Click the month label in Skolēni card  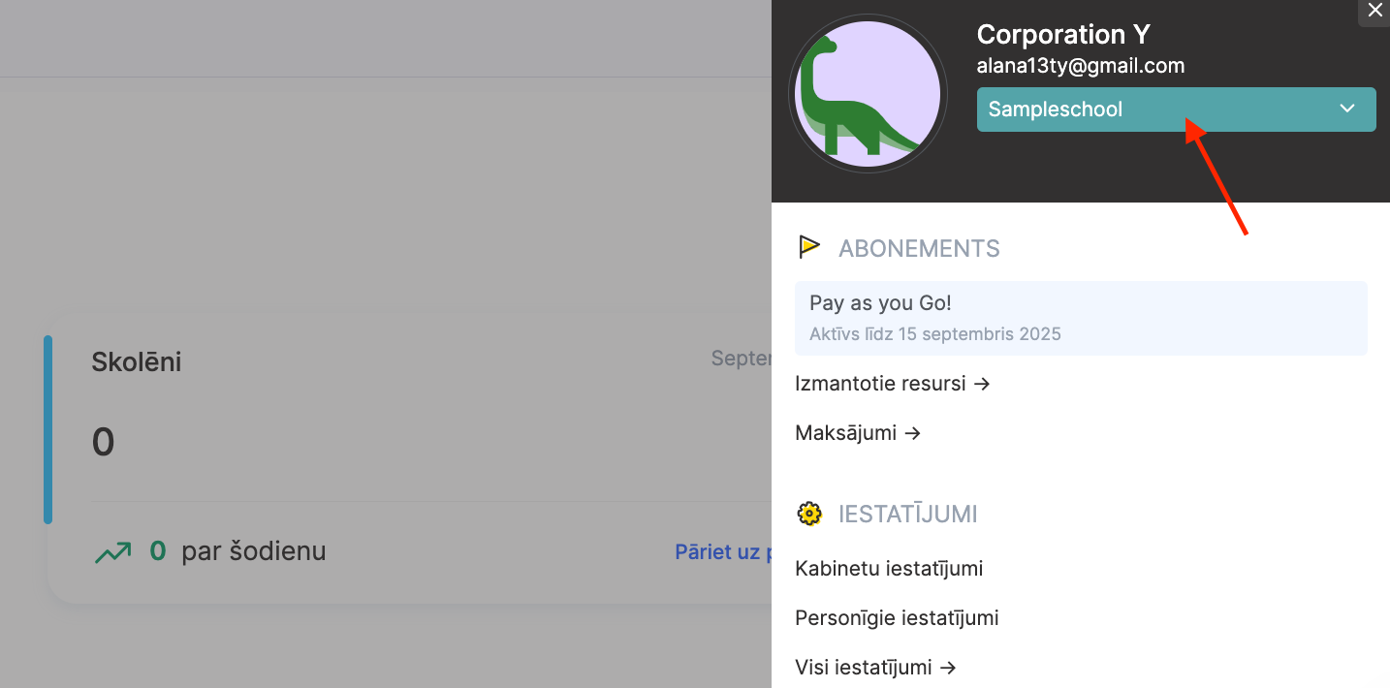click(741, 359)
